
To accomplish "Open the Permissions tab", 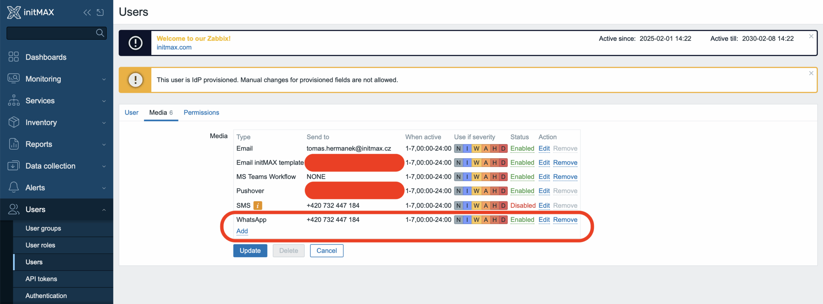I will tap(201, 113).
